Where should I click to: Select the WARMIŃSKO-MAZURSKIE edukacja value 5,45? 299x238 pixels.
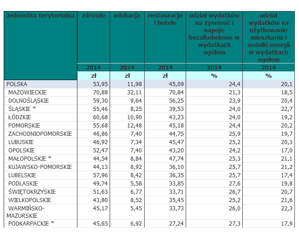pos(136,209)
